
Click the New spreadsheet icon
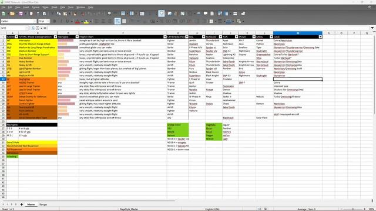(4, 13)
